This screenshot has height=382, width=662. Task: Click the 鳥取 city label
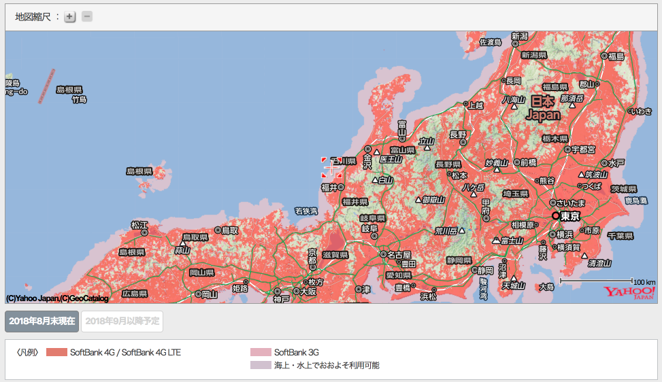(x=230, y=230)
